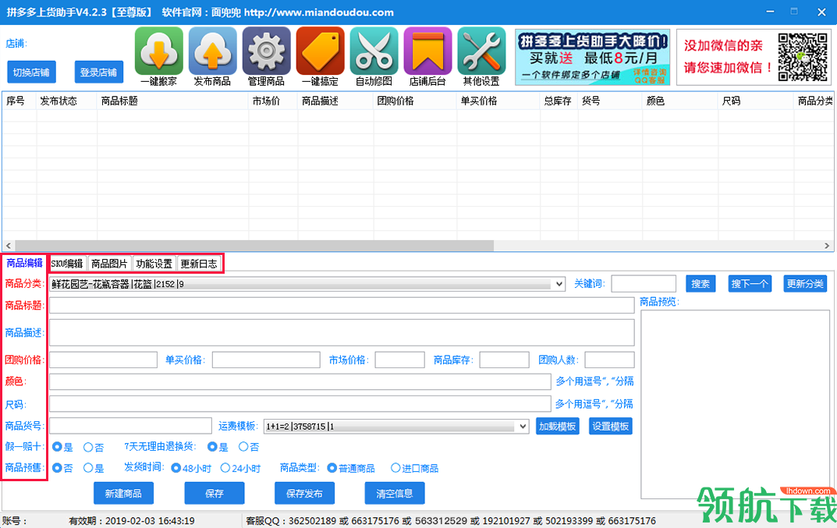This screenshot has width=837, height=528.
Task: Choose 普通商品 as 商品类型
Action: pos(332,468)
